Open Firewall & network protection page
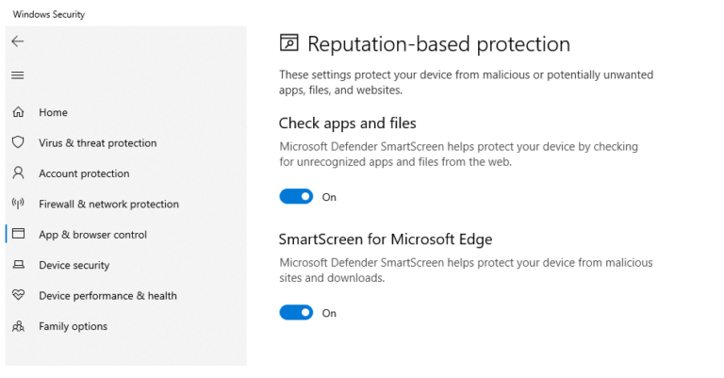 pyautogui.click(x=108, y=204)
